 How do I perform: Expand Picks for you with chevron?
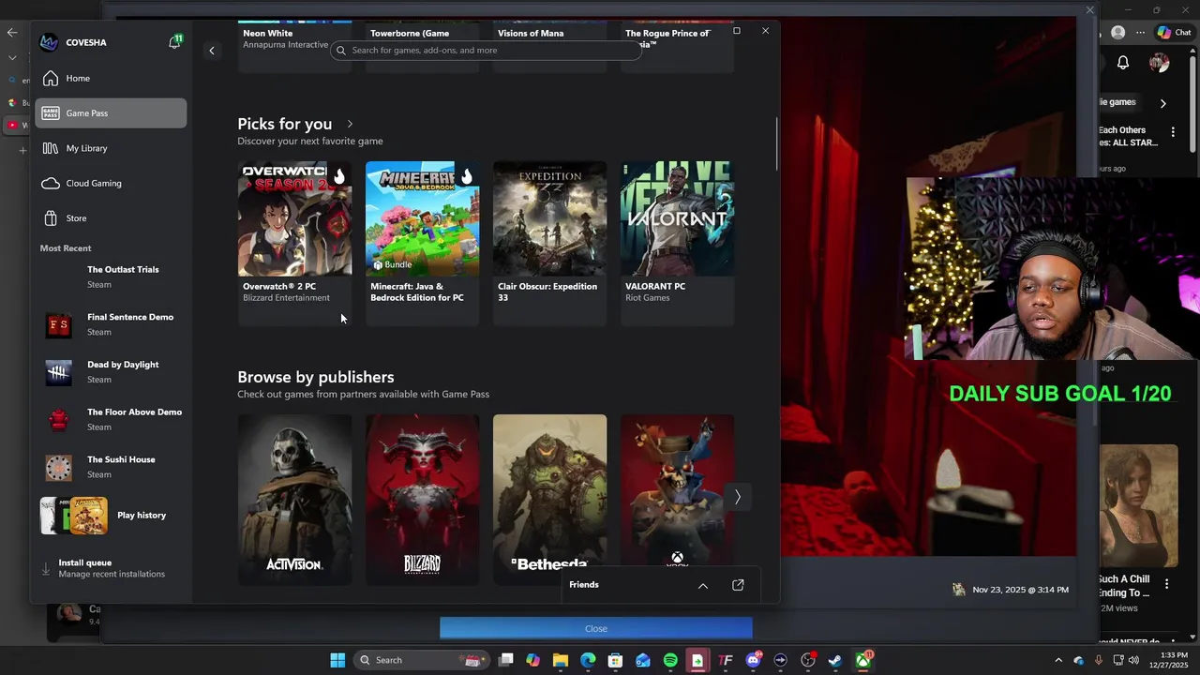coord(350,124)
